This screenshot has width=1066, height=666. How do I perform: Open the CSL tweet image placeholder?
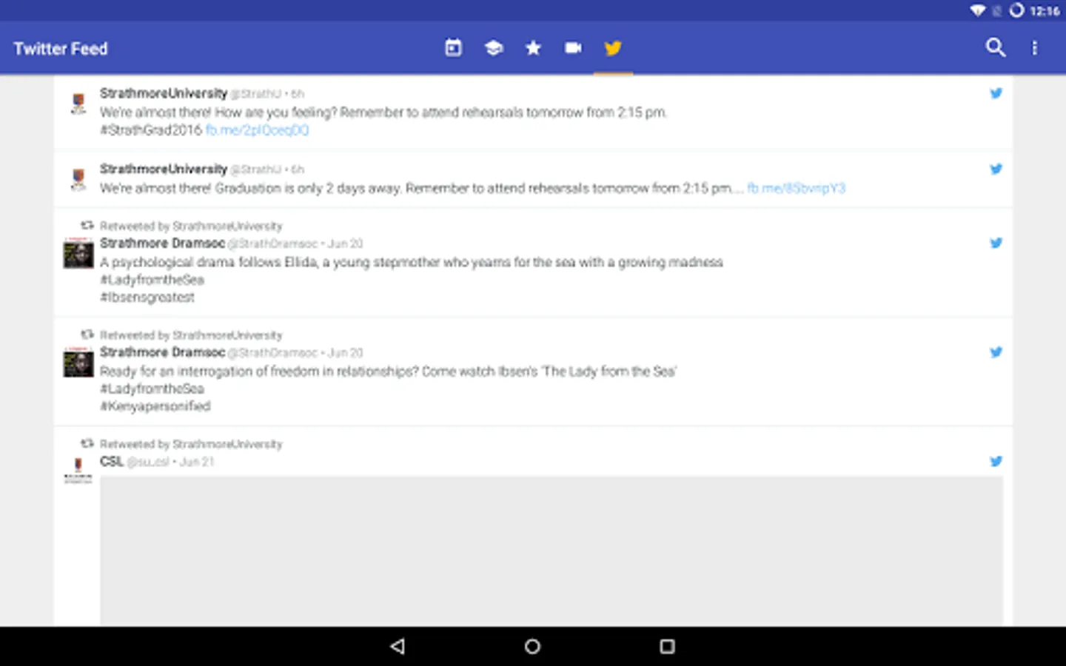[552, 551]
